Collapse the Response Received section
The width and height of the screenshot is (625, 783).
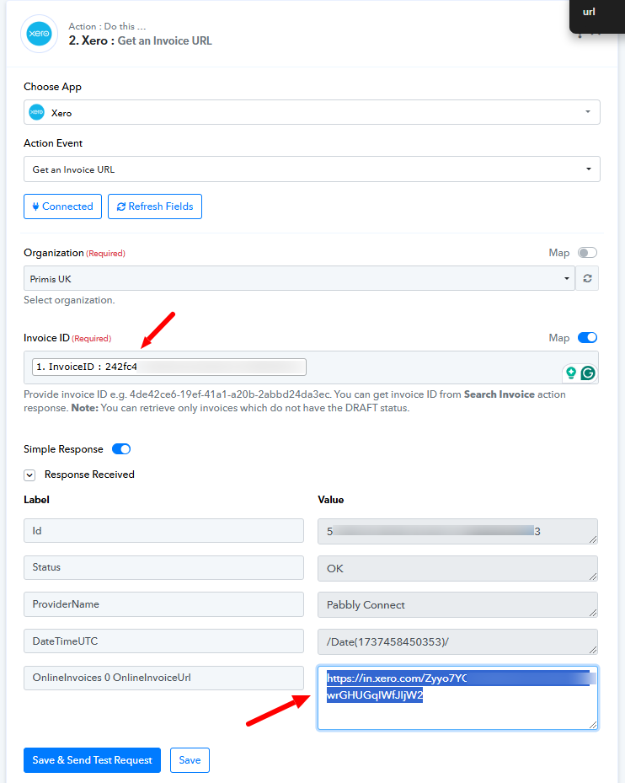pos(29,475)
